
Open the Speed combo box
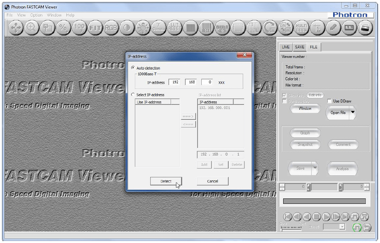[334, 227]
